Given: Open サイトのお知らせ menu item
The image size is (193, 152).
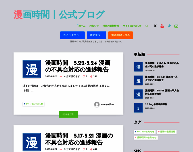Looking at the screenshot, I should (132, 26).
